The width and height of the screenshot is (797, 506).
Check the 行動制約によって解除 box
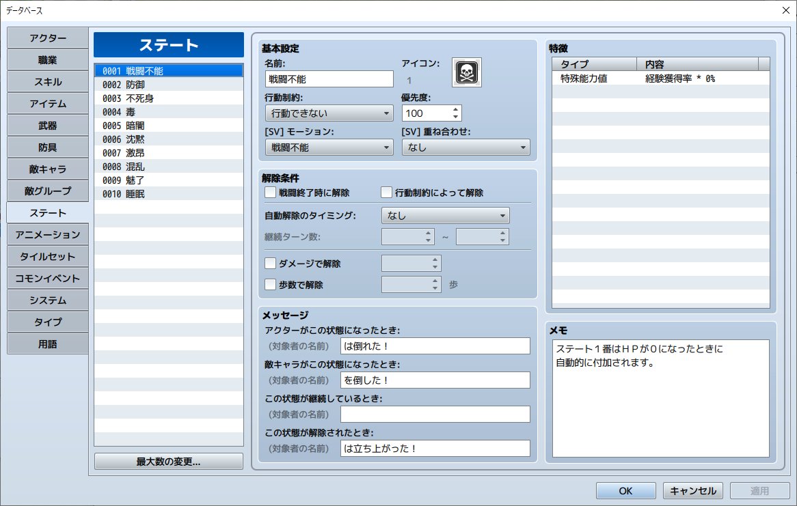click(386, 193)
